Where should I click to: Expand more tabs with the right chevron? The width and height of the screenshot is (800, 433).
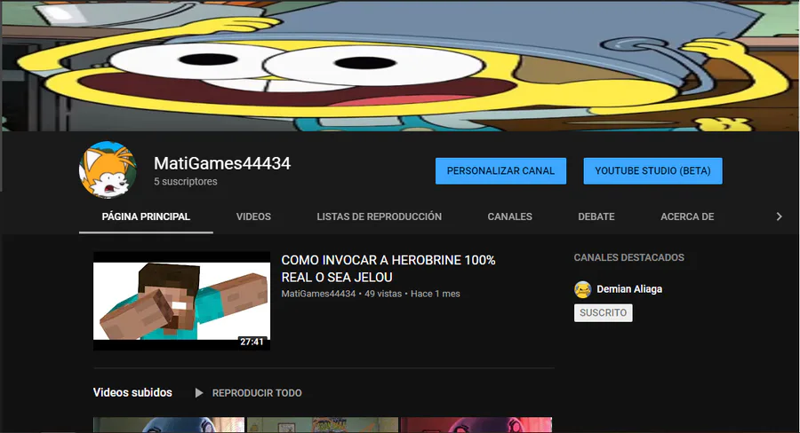pyautogui.click(x=779, y=216)
